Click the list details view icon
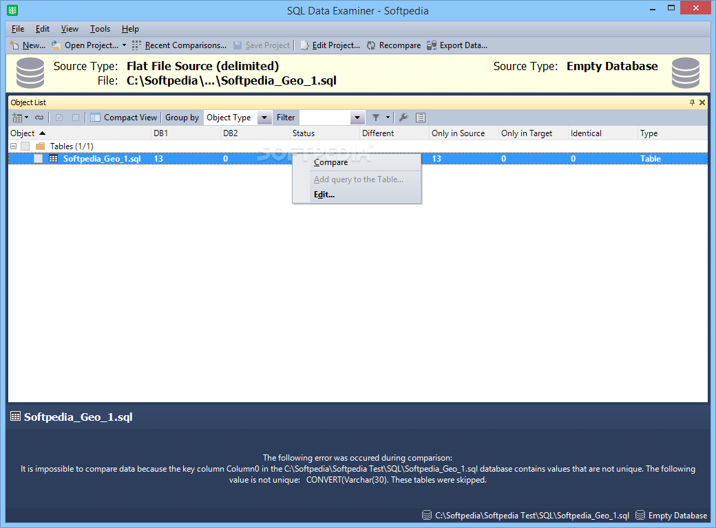Image resolution: width=716 pixels, height=528 pixels. coord(421,118)
